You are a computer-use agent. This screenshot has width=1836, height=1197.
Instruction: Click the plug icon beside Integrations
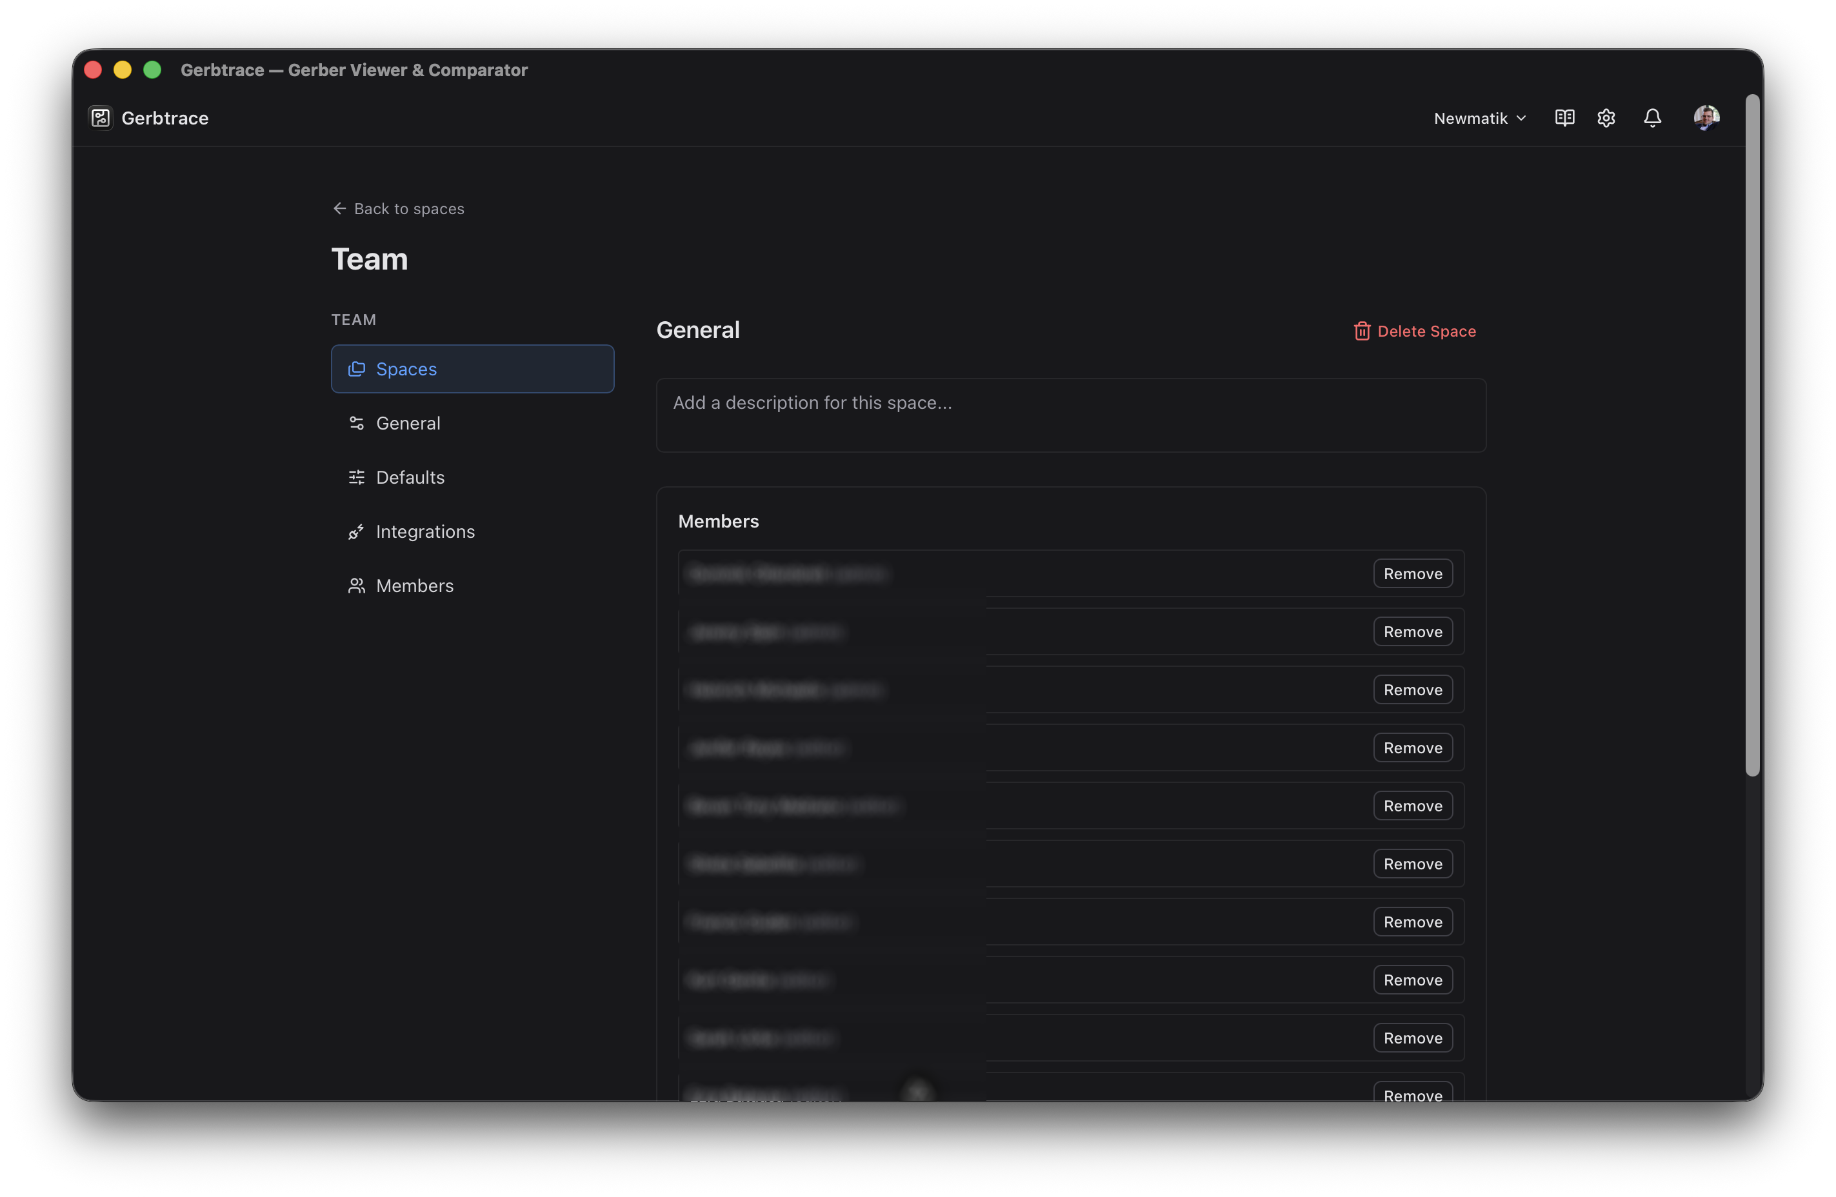click(356, 531)
